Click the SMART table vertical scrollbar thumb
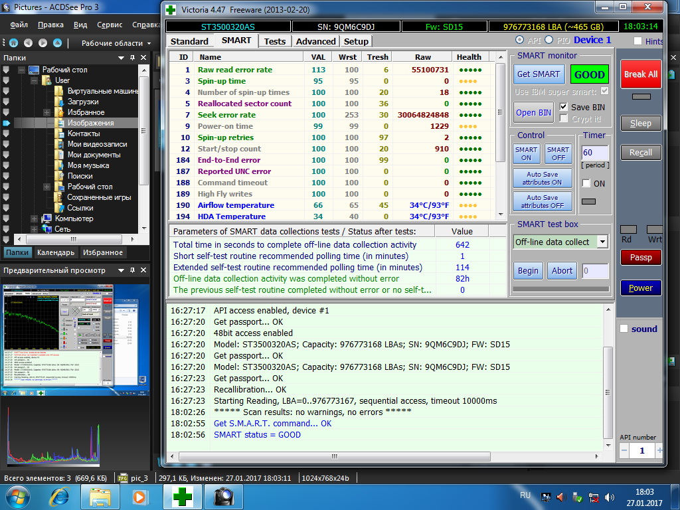The image size is (680, 510). [x=500, y=113]
